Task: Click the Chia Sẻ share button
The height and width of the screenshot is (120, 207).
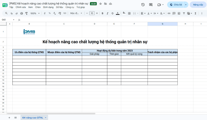Action: (176, 5)
